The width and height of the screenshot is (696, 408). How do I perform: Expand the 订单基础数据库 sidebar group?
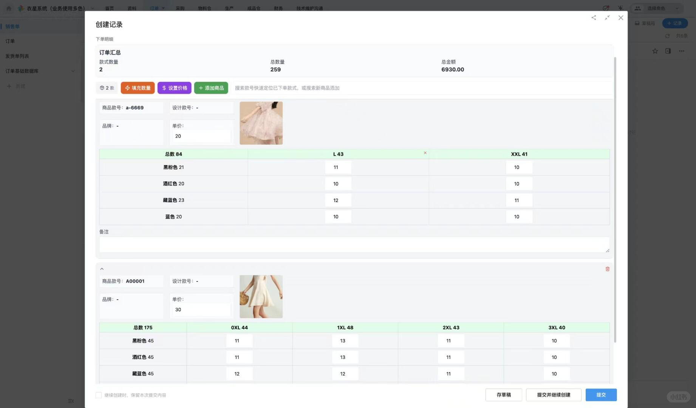(x=73, y=71)
